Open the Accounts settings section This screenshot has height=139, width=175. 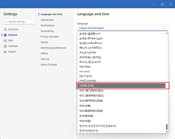point(11,29)
